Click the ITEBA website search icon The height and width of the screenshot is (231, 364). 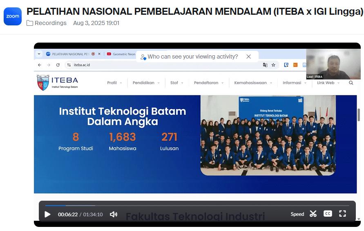pyautogui.click(x=351, y=83)
